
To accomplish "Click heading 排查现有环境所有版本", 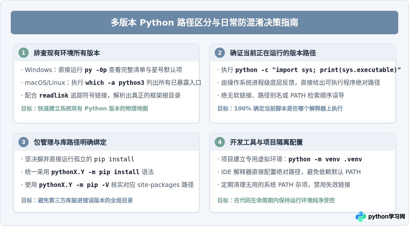I will pos(67,53).
